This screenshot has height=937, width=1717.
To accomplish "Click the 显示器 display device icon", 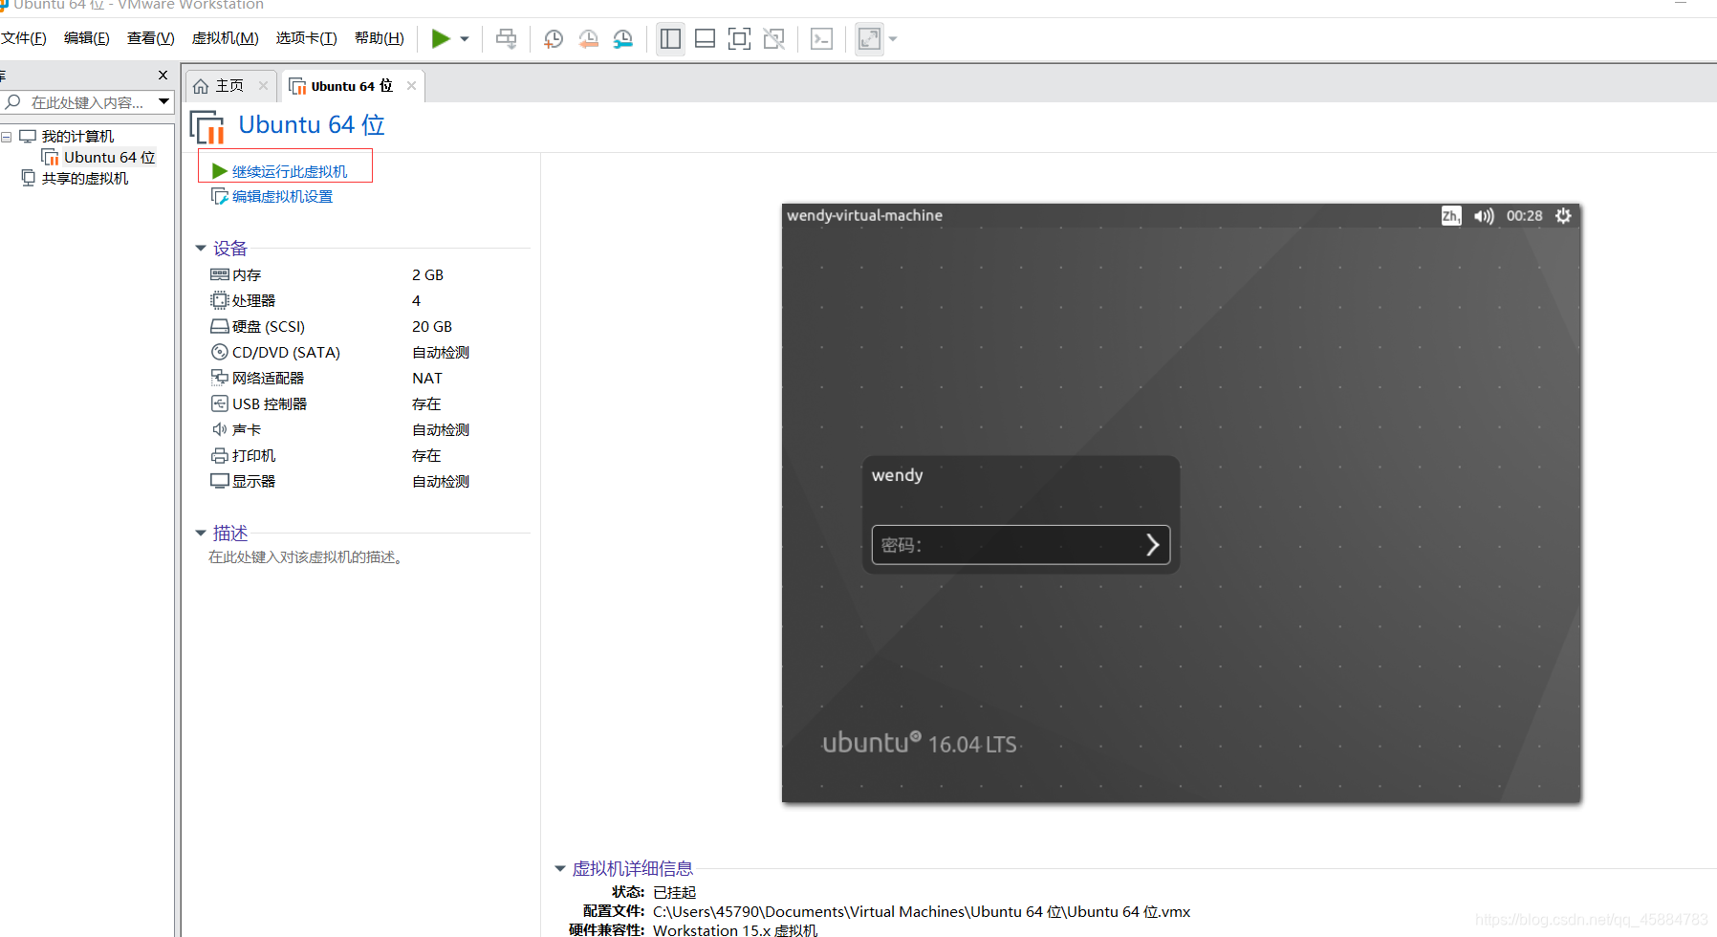I will (220, 481).
